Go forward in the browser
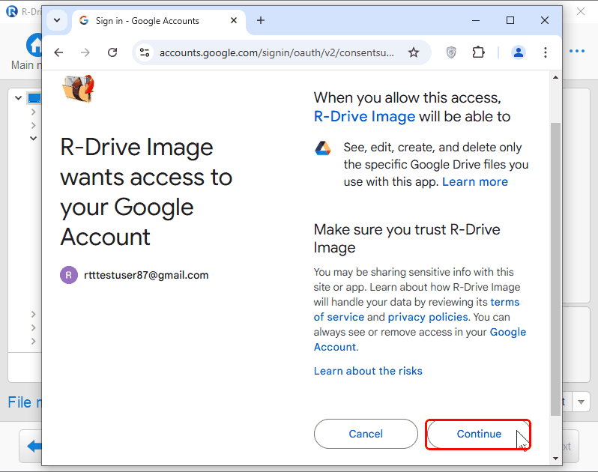598x472 pixels. click(85, 52)
